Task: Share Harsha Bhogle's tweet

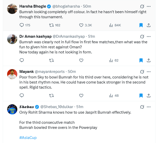Action: [149, 25]
